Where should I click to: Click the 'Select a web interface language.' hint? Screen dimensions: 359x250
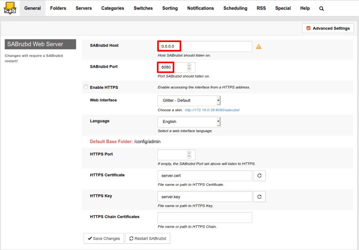pos(185,131)
